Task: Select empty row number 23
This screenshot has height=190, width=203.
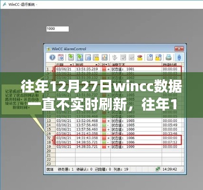Action: (51, 164)
